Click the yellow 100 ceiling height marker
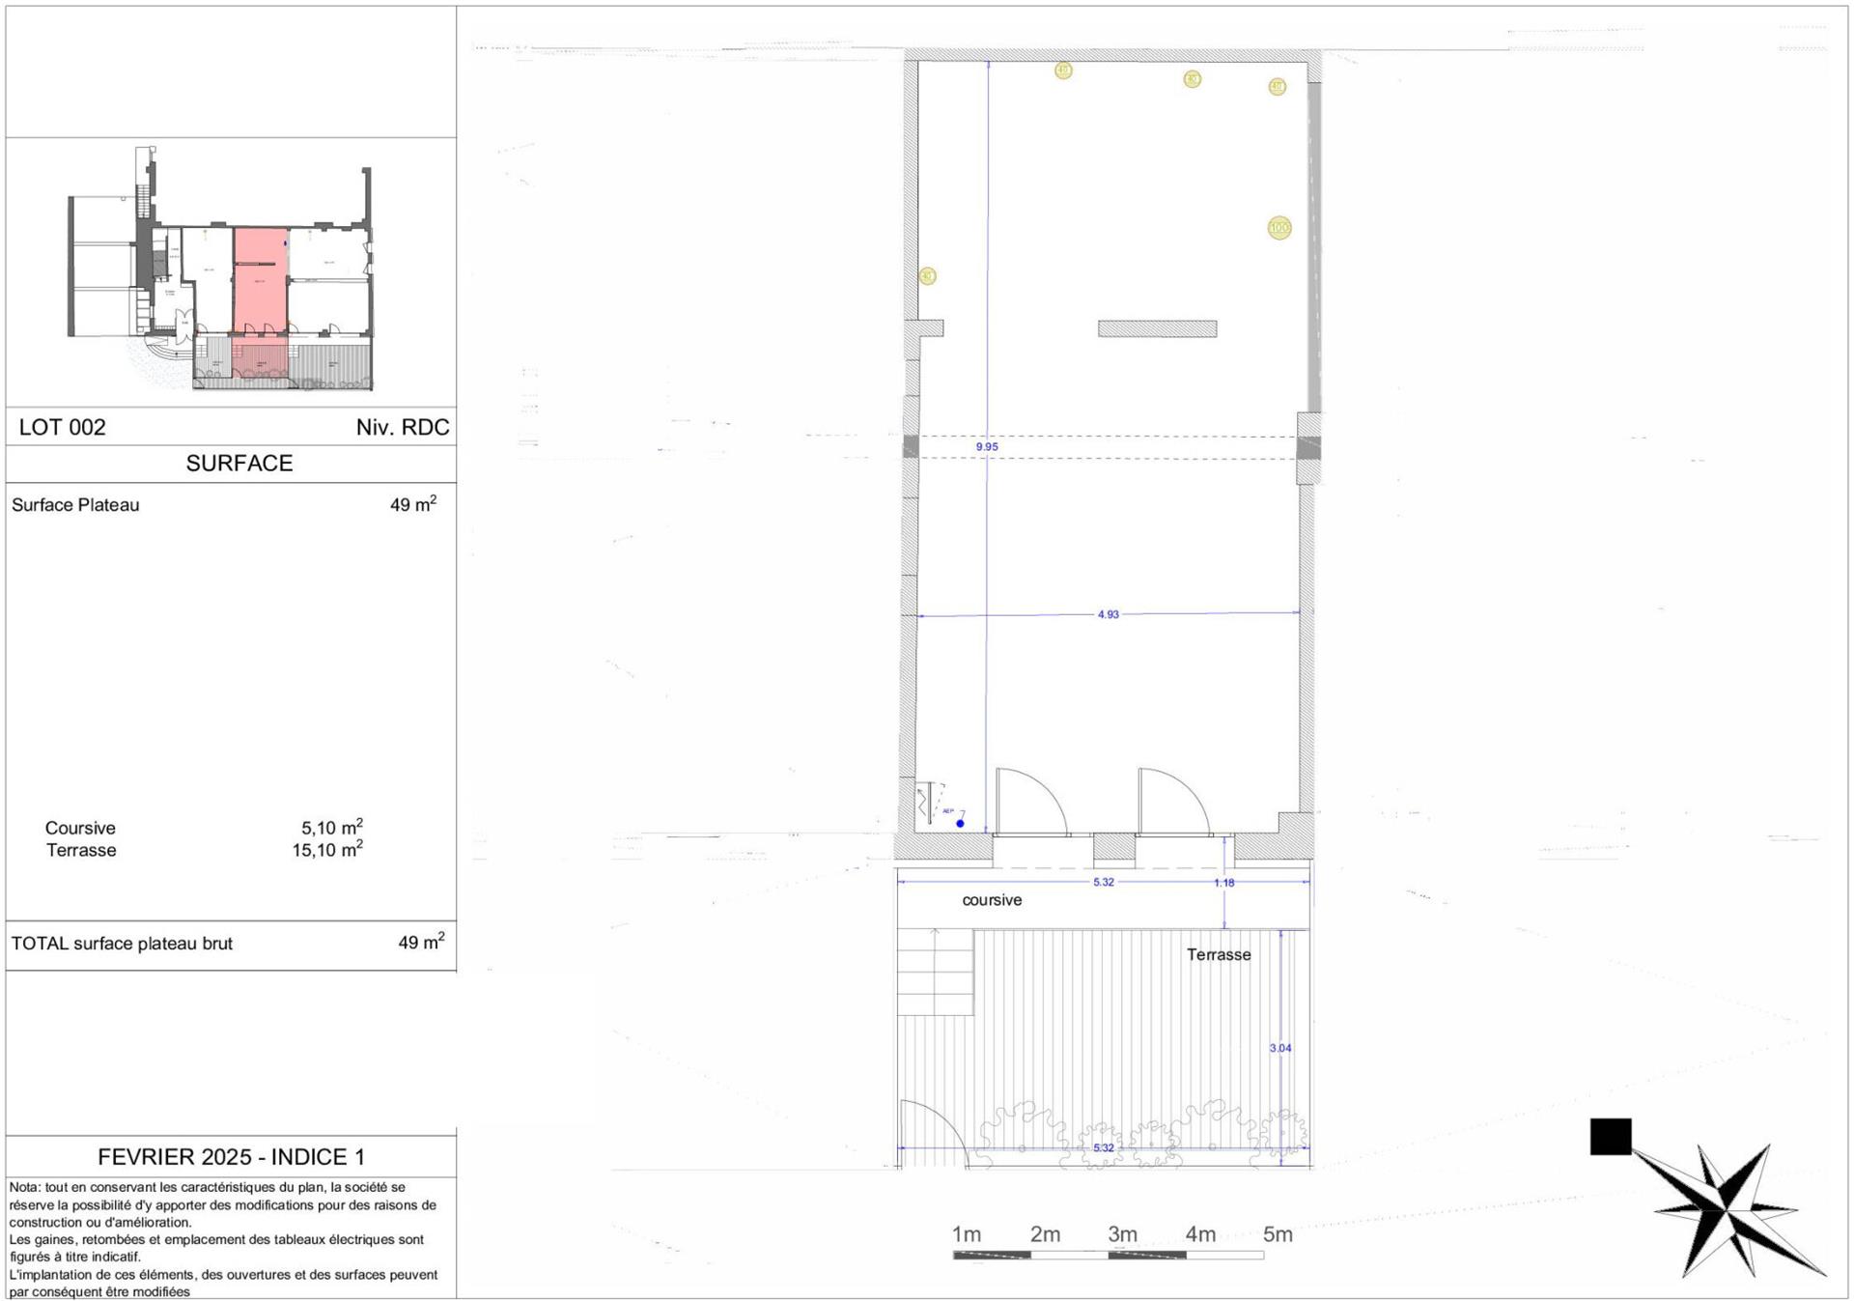The height and width of the screenshot is (1301, 1854). click(1278, 228)
